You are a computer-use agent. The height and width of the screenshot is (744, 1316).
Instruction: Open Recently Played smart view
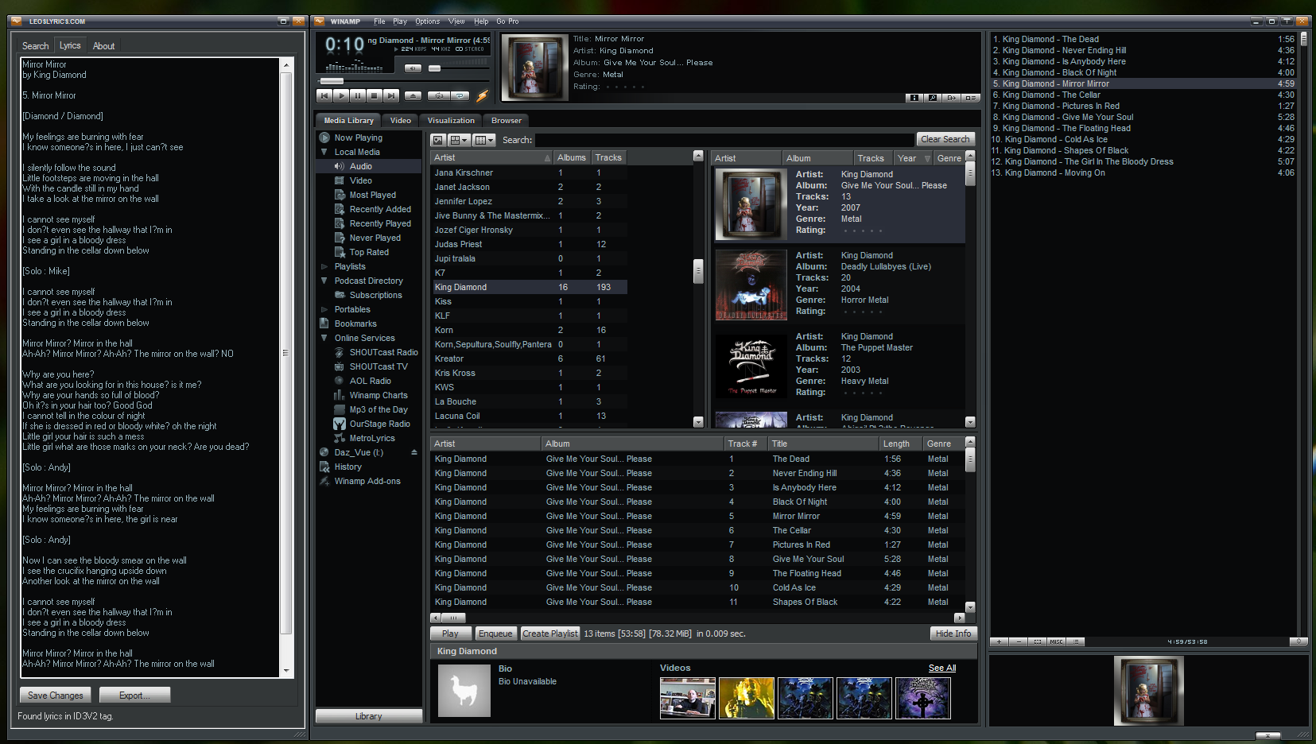click(x=381, y=223)
